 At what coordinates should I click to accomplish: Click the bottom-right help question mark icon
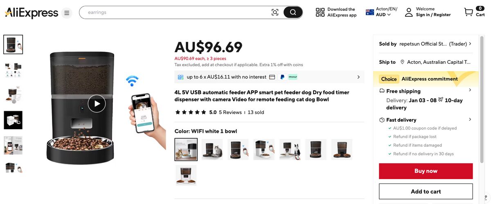pyautogui.click(x=485, y=198)
